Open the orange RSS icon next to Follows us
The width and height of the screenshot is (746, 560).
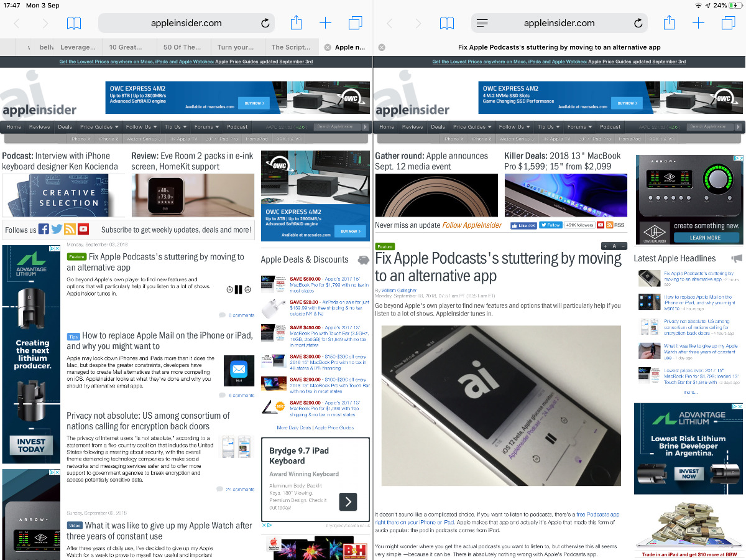coord(70,229)
